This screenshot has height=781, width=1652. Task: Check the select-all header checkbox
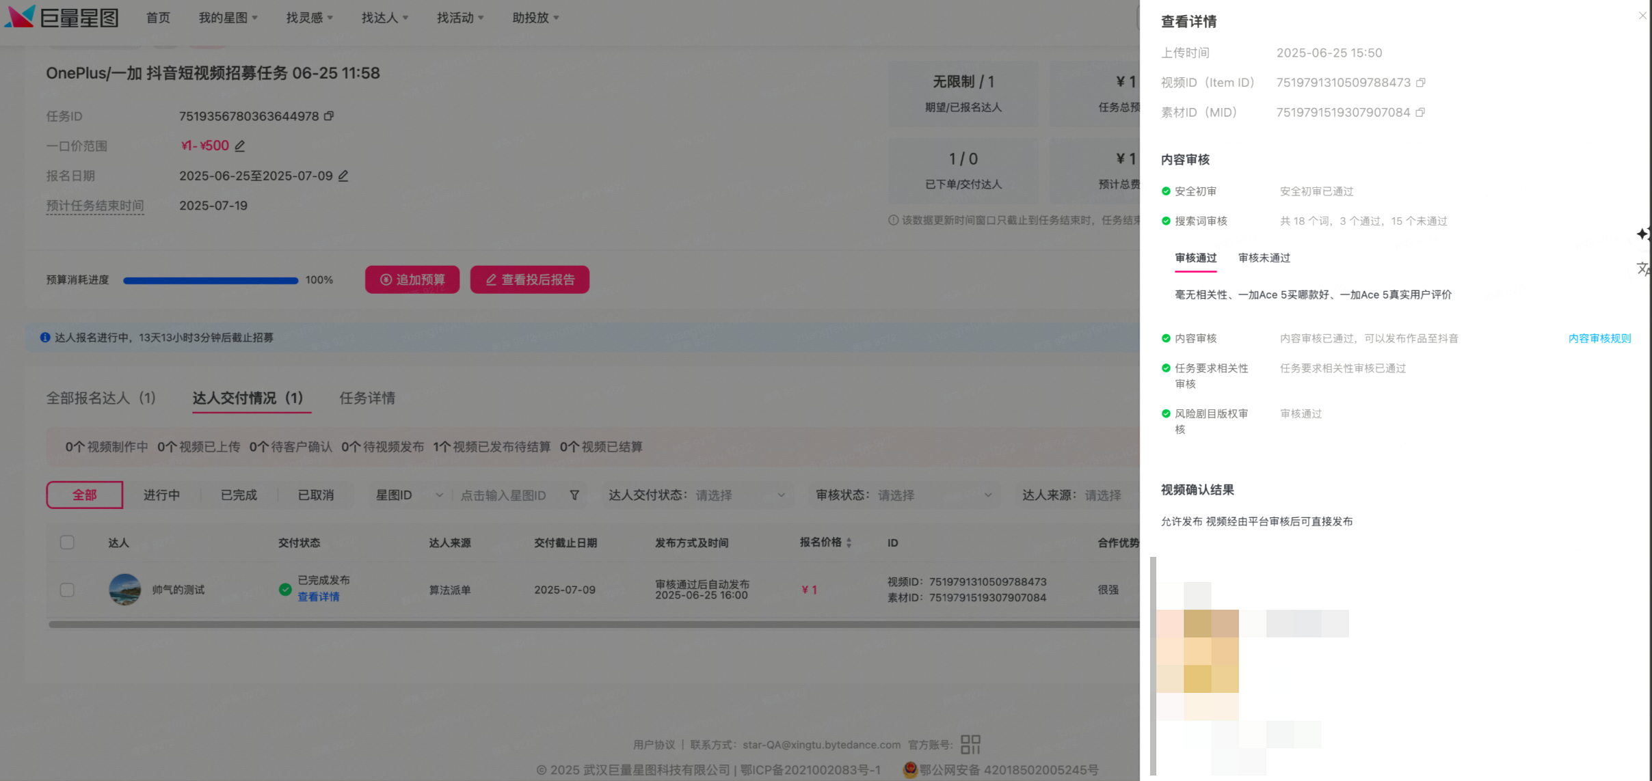click(x=67, y=543)
